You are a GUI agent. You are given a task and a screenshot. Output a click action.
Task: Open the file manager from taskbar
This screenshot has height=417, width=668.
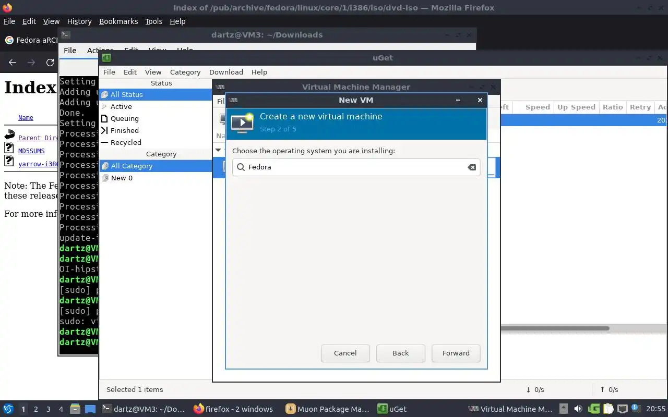click(75, 409)
